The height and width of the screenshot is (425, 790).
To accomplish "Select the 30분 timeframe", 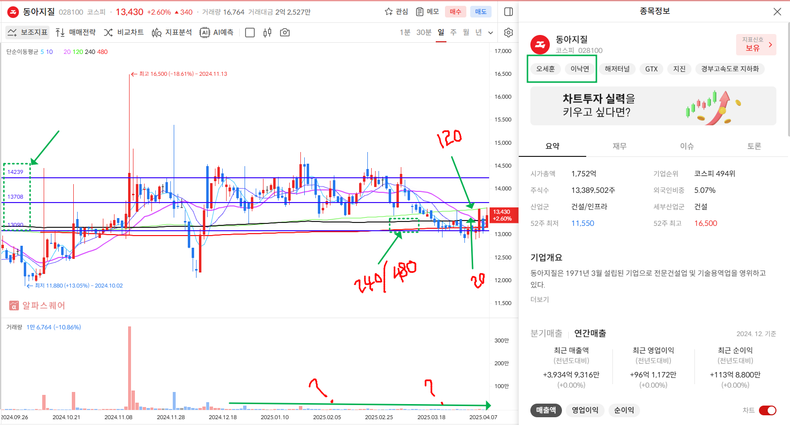I will [424, 33].
